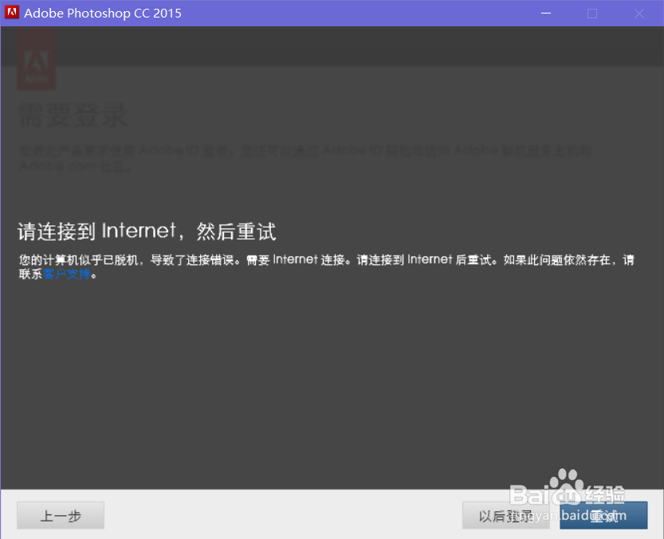Go back one step using 上一步
The image size is (664, 539).
click(x=60, y=515)
